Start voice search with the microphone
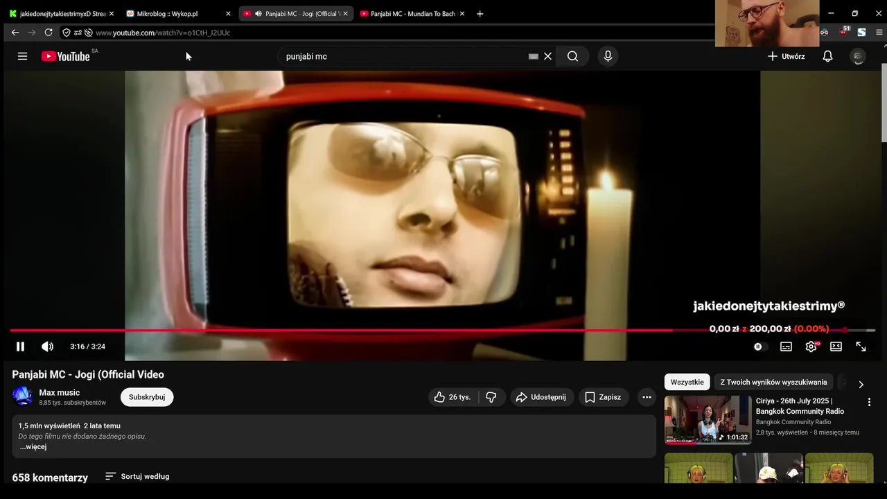Viewport: 887px width, 499px height. pyautogui.click(x=608, y=56)
